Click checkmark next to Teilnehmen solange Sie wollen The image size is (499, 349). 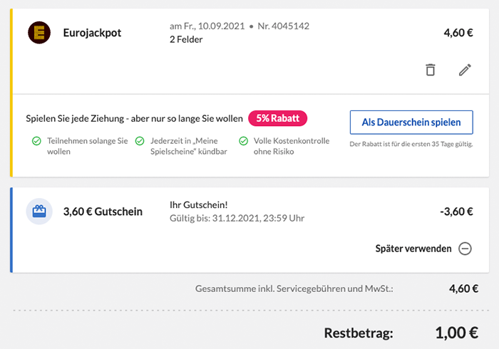36,141
